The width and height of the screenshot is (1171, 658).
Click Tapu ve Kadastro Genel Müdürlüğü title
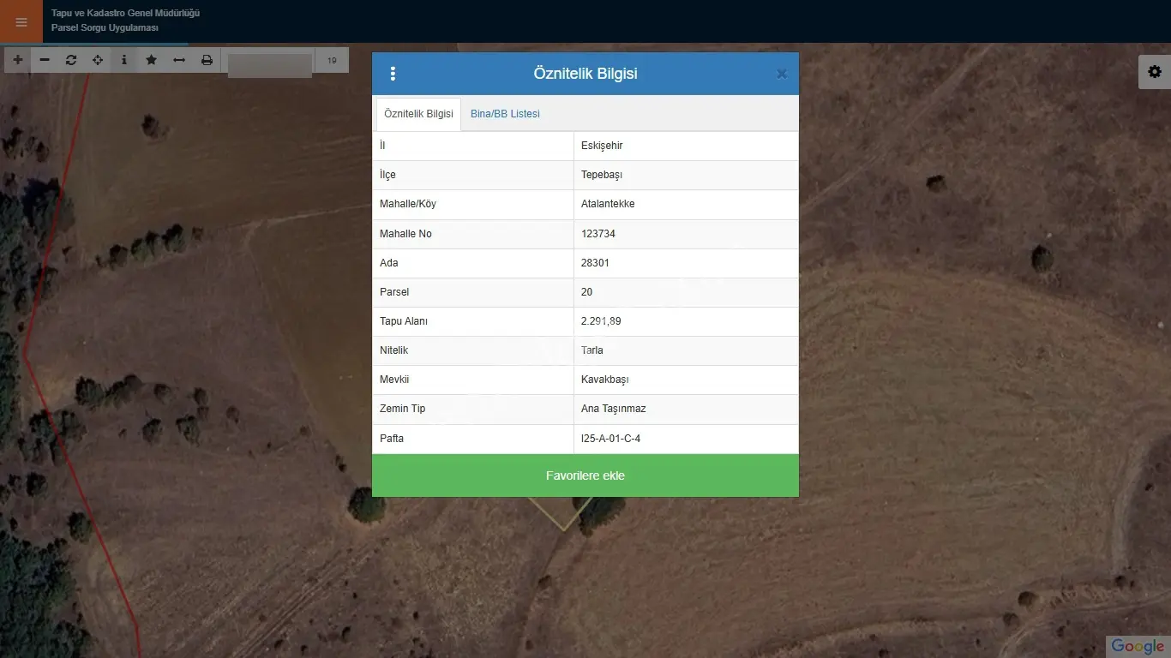pyautogui.click(x=125, y=14)
